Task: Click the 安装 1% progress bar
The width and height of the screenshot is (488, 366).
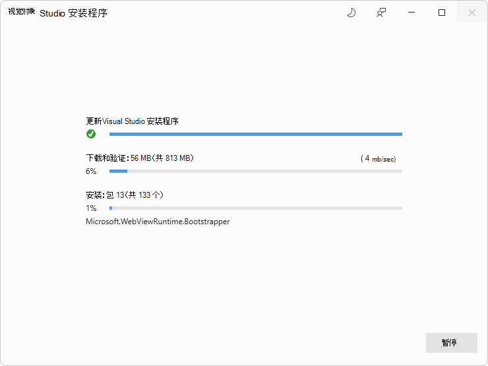Action: click(x=256, y=208)
